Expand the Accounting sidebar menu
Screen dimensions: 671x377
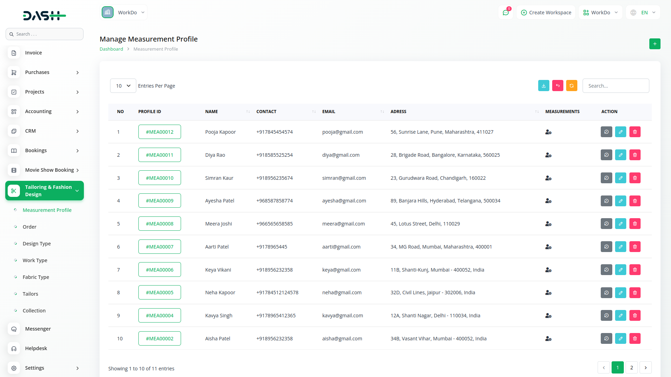coord(44,111)
